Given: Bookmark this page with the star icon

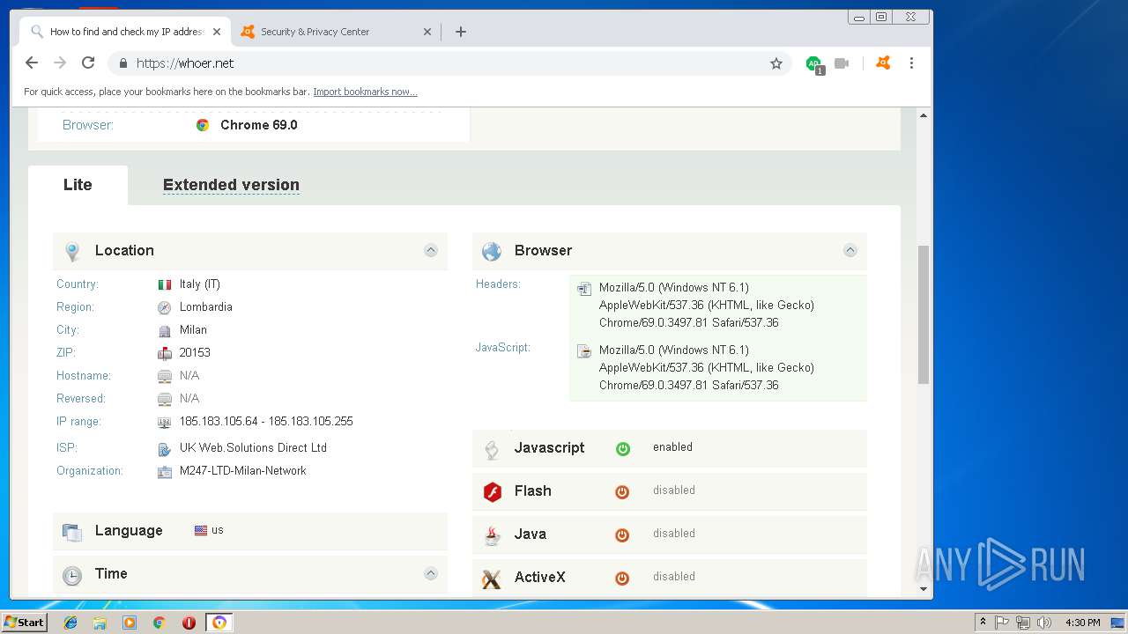Looking at the screenshot, I should [776, 63].
